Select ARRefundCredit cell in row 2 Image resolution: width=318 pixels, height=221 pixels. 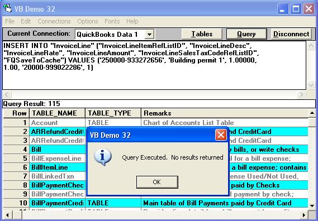(x=57, y=132)
